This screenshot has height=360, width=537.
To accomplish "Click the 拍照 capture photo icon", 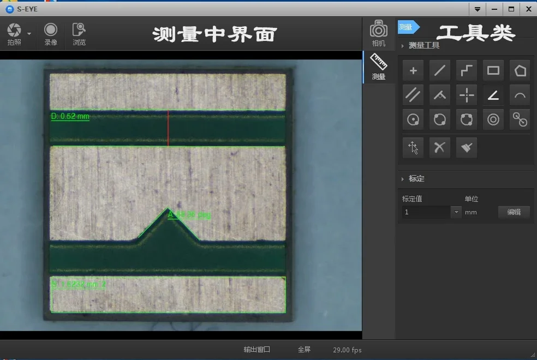I will point(14,31).
